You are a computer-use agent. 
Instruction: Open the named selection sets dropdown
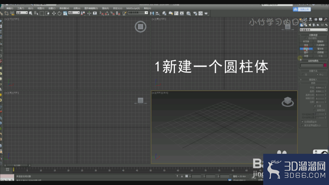(x=138, y=13)
